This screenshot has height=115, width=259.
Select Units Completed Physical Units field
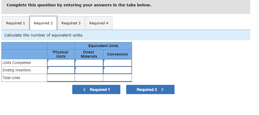pos(61,63)
